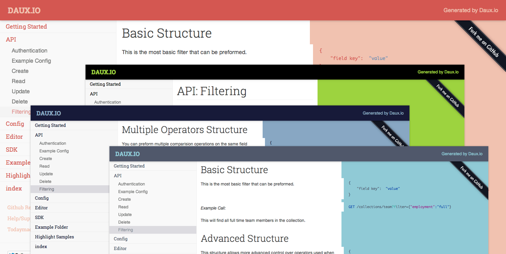Image resolution: width=506 pixels, height=254 pixels.
Task: Open Authentication in the red sidebar
Action: coord(29,51)
